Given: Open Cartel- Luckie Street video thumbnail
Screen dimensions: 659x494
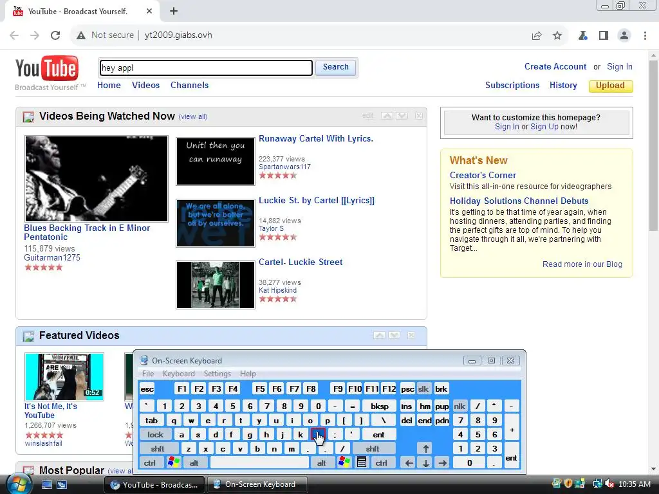Looking at the screenshot, I should pyautogui.click(x=215, y=285).
